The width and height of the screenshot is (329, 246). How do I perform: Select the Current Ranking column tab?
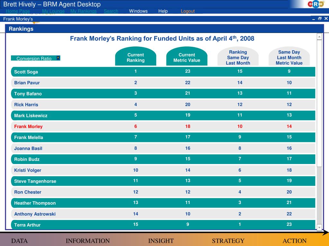(x=136, y=56)
